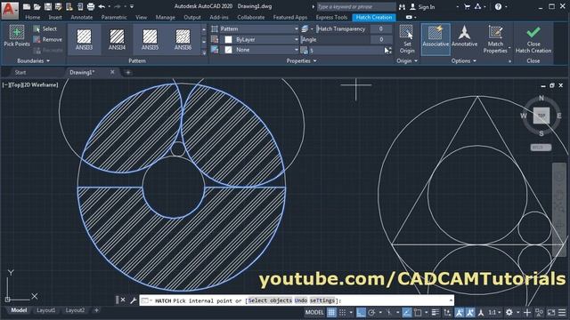Screen dimensions: 570x320
Task: Expand the Origin panel
Action: coord(407,61)
